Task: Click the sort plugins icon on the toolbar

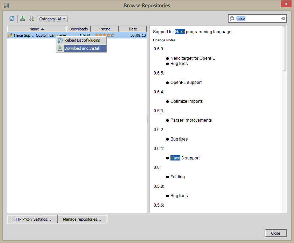Action: coord(31,18)
